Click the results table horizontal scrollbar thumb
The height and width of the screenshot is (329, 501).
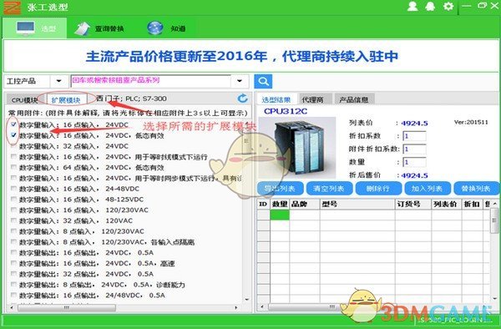[x=332, y=307]
